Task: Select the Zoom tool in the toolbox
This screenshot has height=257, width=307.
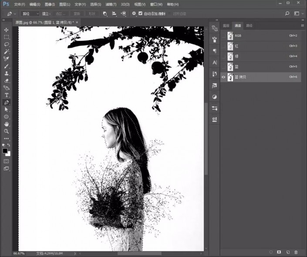Action: pos(7,131)
